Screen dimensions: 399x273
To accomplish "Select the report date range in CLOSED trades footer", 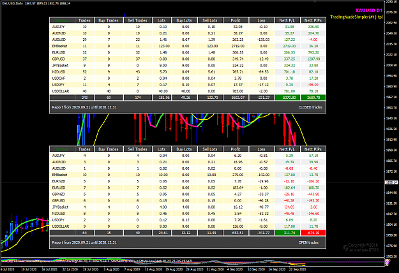I will tap(84, 107).
